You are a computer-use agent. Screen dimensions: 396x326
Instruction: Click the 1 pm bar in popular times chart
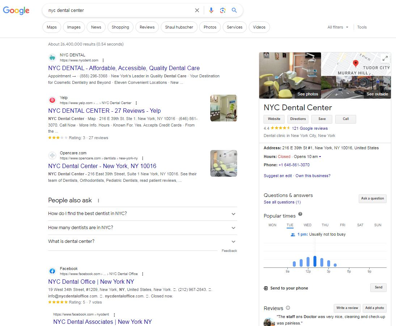[315, 261]
